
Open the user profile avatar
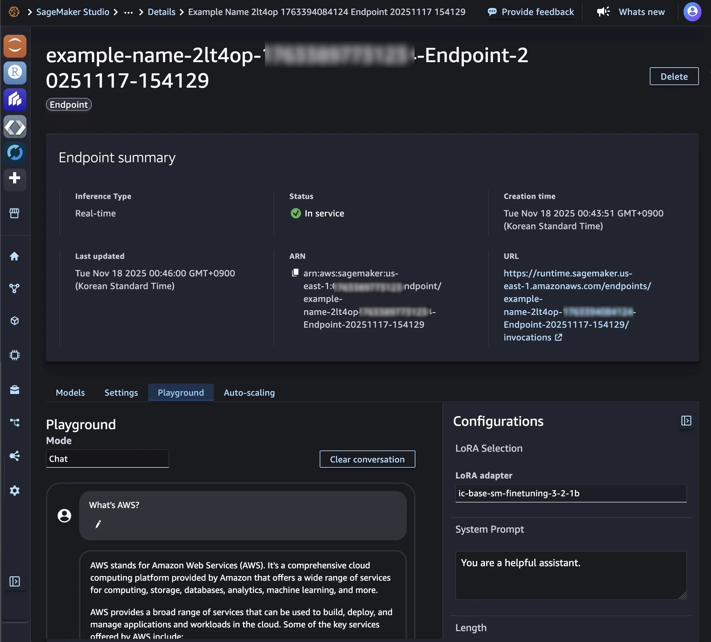(x=692, y=11)
